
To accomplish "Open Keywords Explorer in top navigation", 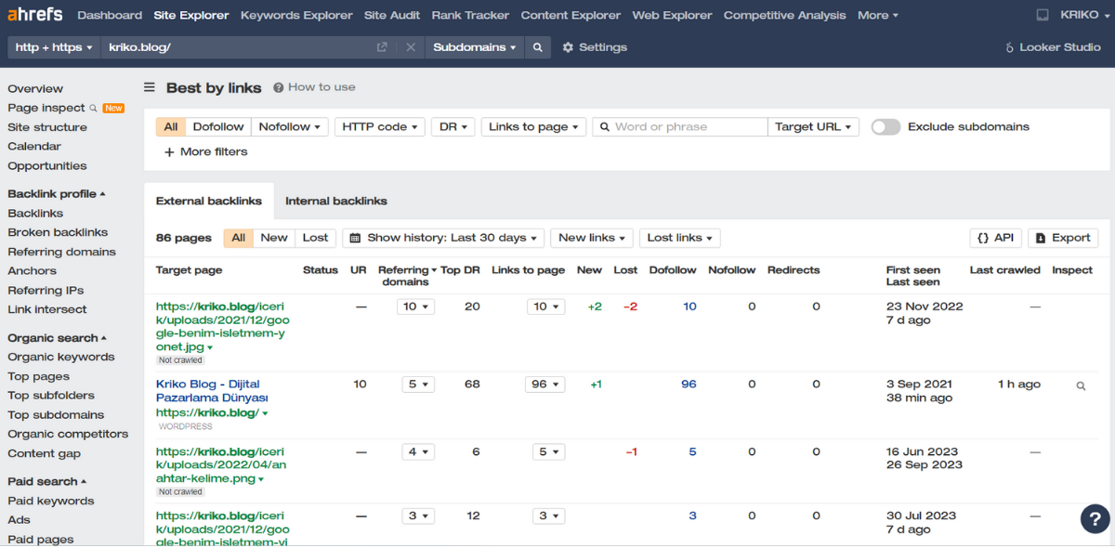I will coord(296,15).
